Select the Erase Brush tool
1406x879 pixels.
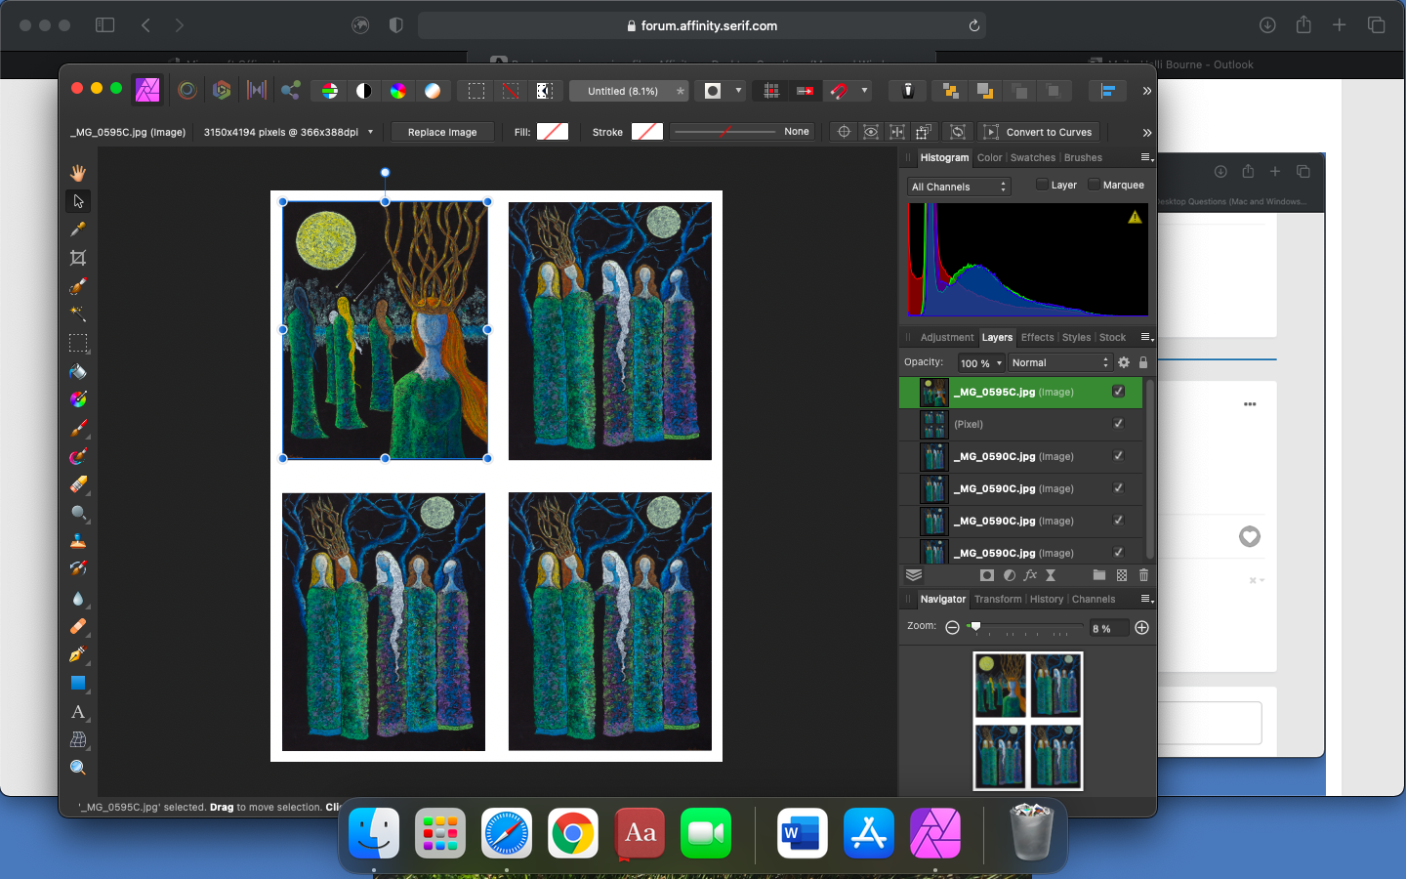78,484
